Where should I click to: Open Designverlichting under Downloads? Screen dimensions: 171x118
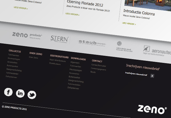coord(76,81)
